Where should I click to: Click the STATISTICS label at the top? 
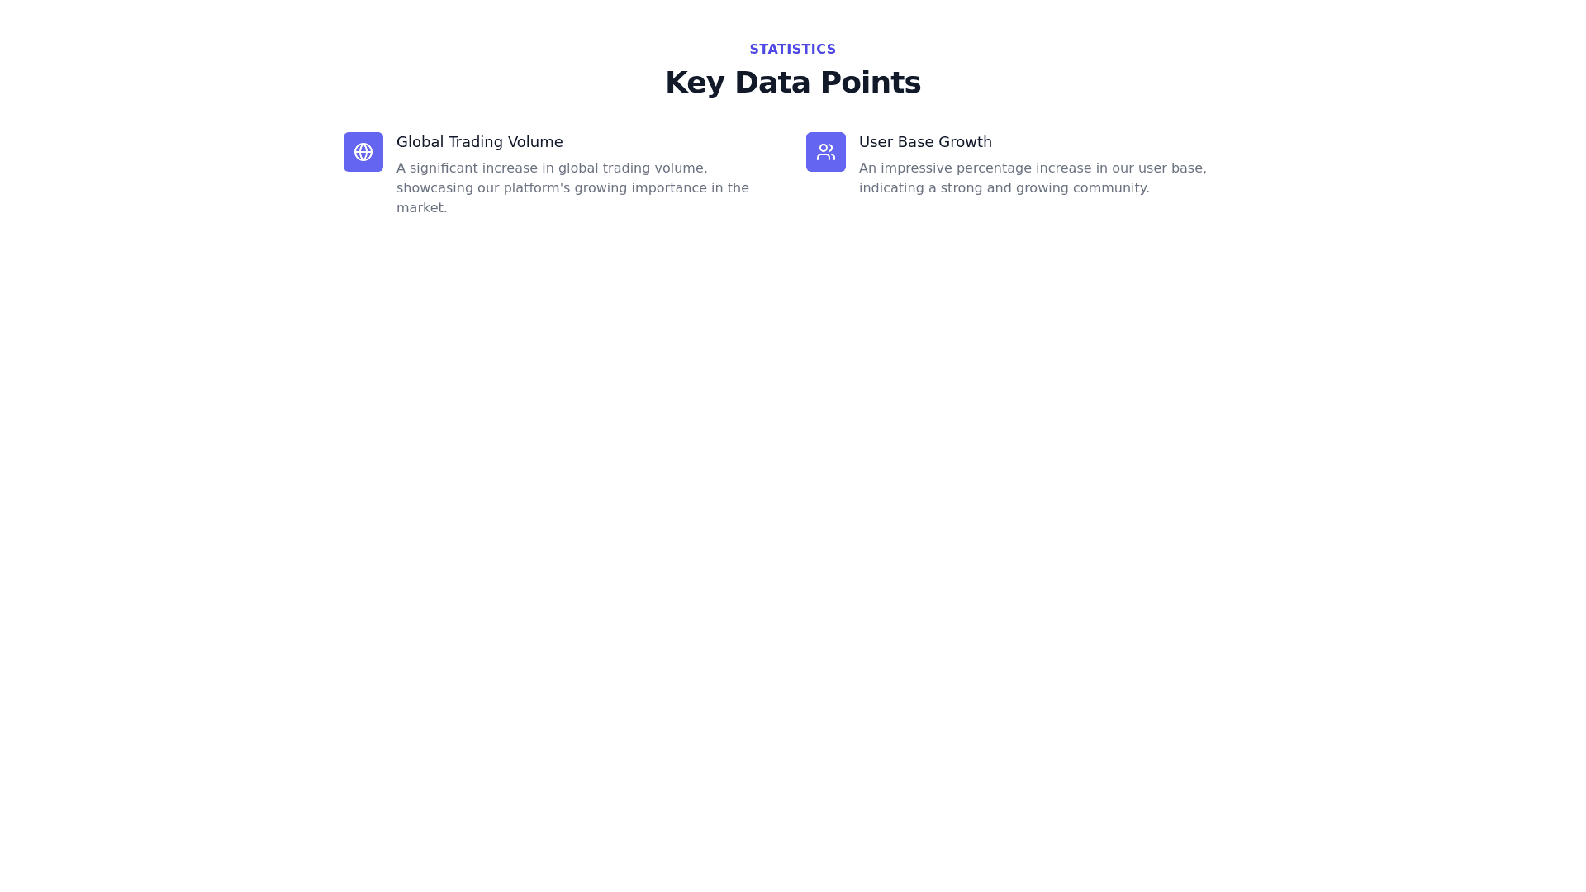pyautogui.click(x=792, y=50)
